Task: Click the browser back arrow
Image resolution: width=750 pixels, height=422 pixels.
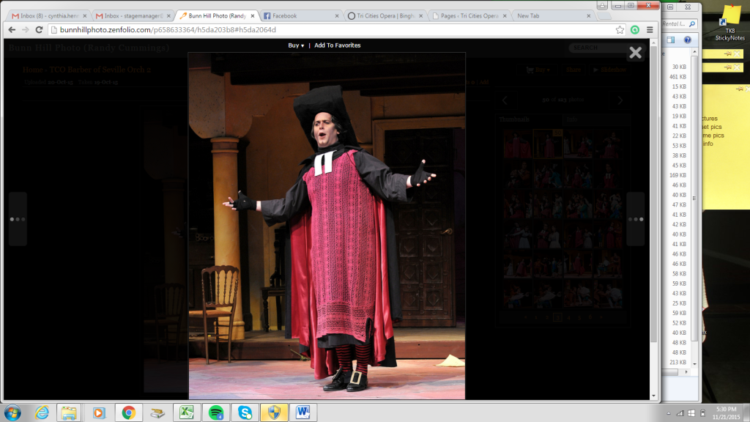Action: click(x=12, y=30)
